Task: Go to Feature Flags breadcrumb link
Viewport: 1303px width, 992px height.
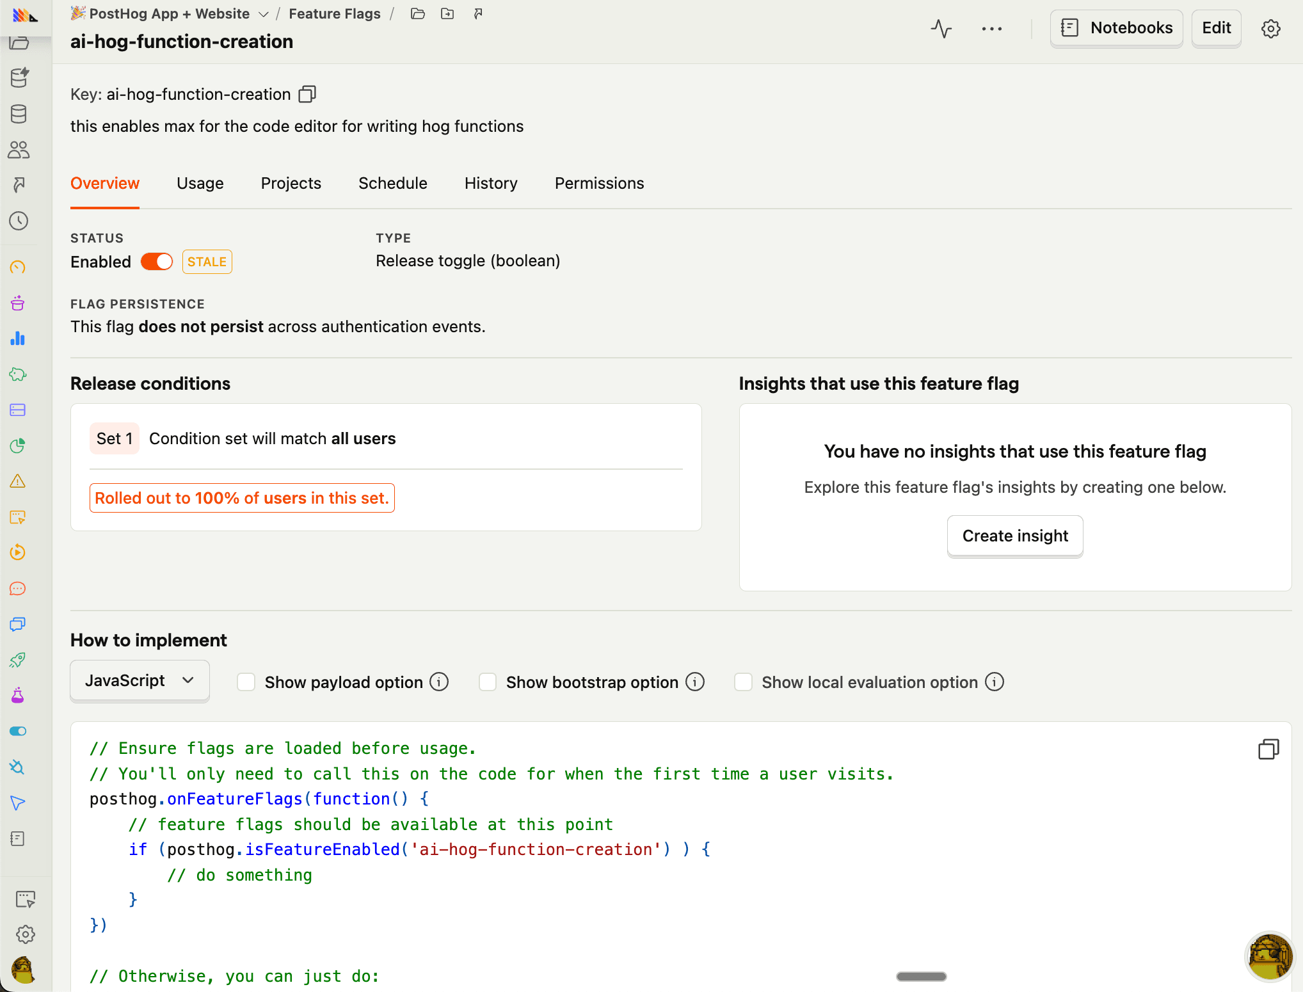Action: click(335, 13)
